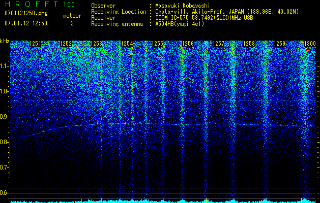Click the 1253 time marker

96,44
